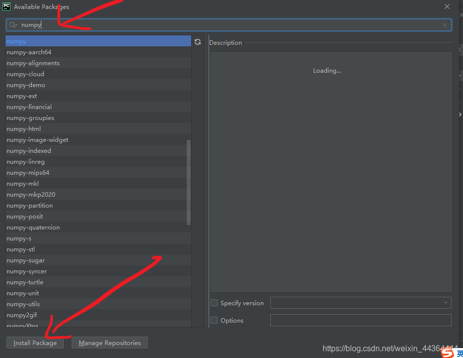Select numpy-image-widget entry
This screenshot has width=463, height=358.
99,140
